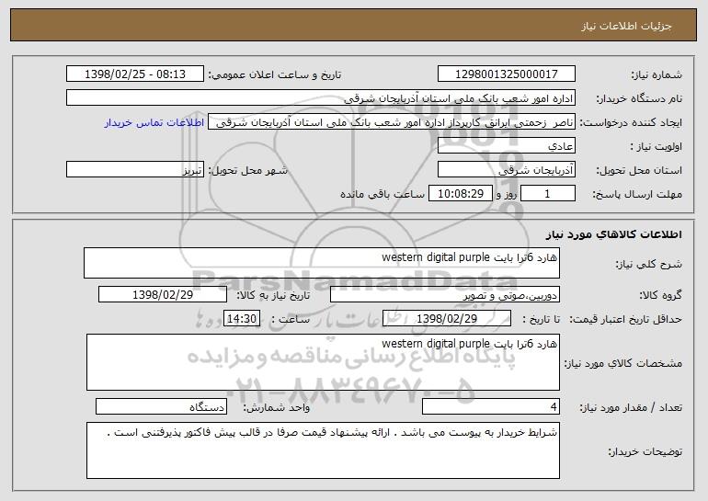Screen dimensions: 708x501
Task: Select the remaining time field 10:08:29
Action: click(x=460, y=194)
